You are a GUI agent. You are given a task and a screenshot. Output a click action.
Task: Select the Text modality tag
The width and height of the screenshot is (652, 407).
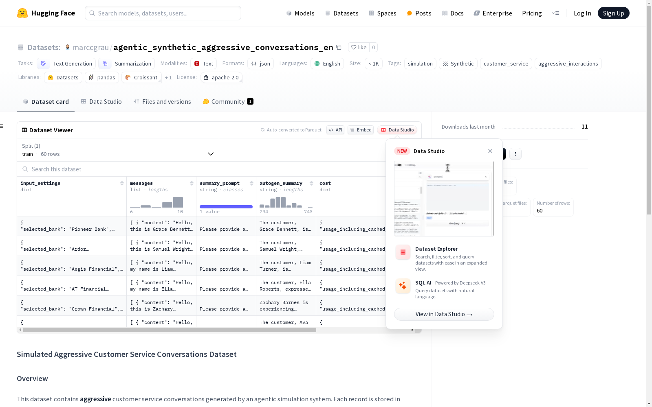click(204, 63)
